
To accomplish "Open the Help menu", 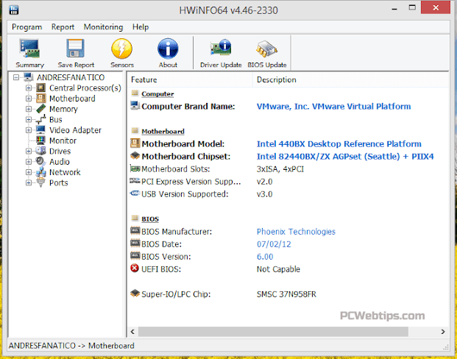I will click(x=141, y=27).
